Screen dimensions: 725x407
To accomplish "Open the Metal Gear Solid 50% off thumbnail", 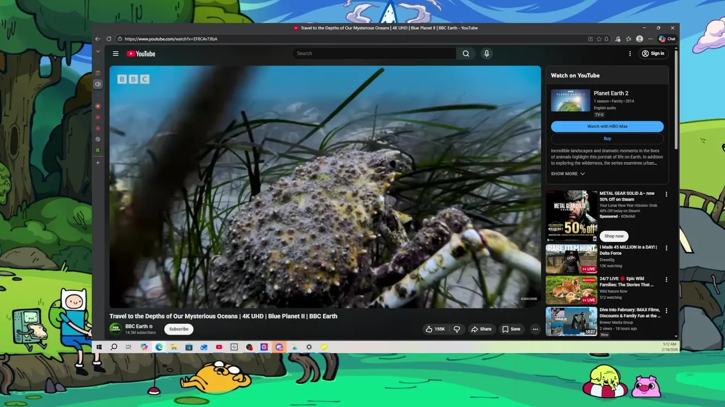I will 572,215.
